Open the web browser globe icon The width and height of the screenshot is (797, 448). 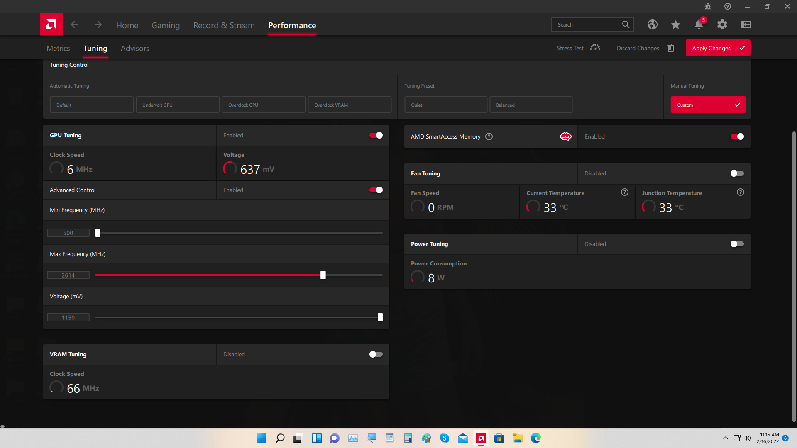pos(653,24)
